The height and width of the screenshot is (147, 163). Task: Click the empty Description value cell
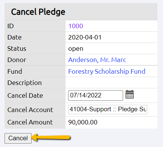pyautogui.click(x=111, y=83)
